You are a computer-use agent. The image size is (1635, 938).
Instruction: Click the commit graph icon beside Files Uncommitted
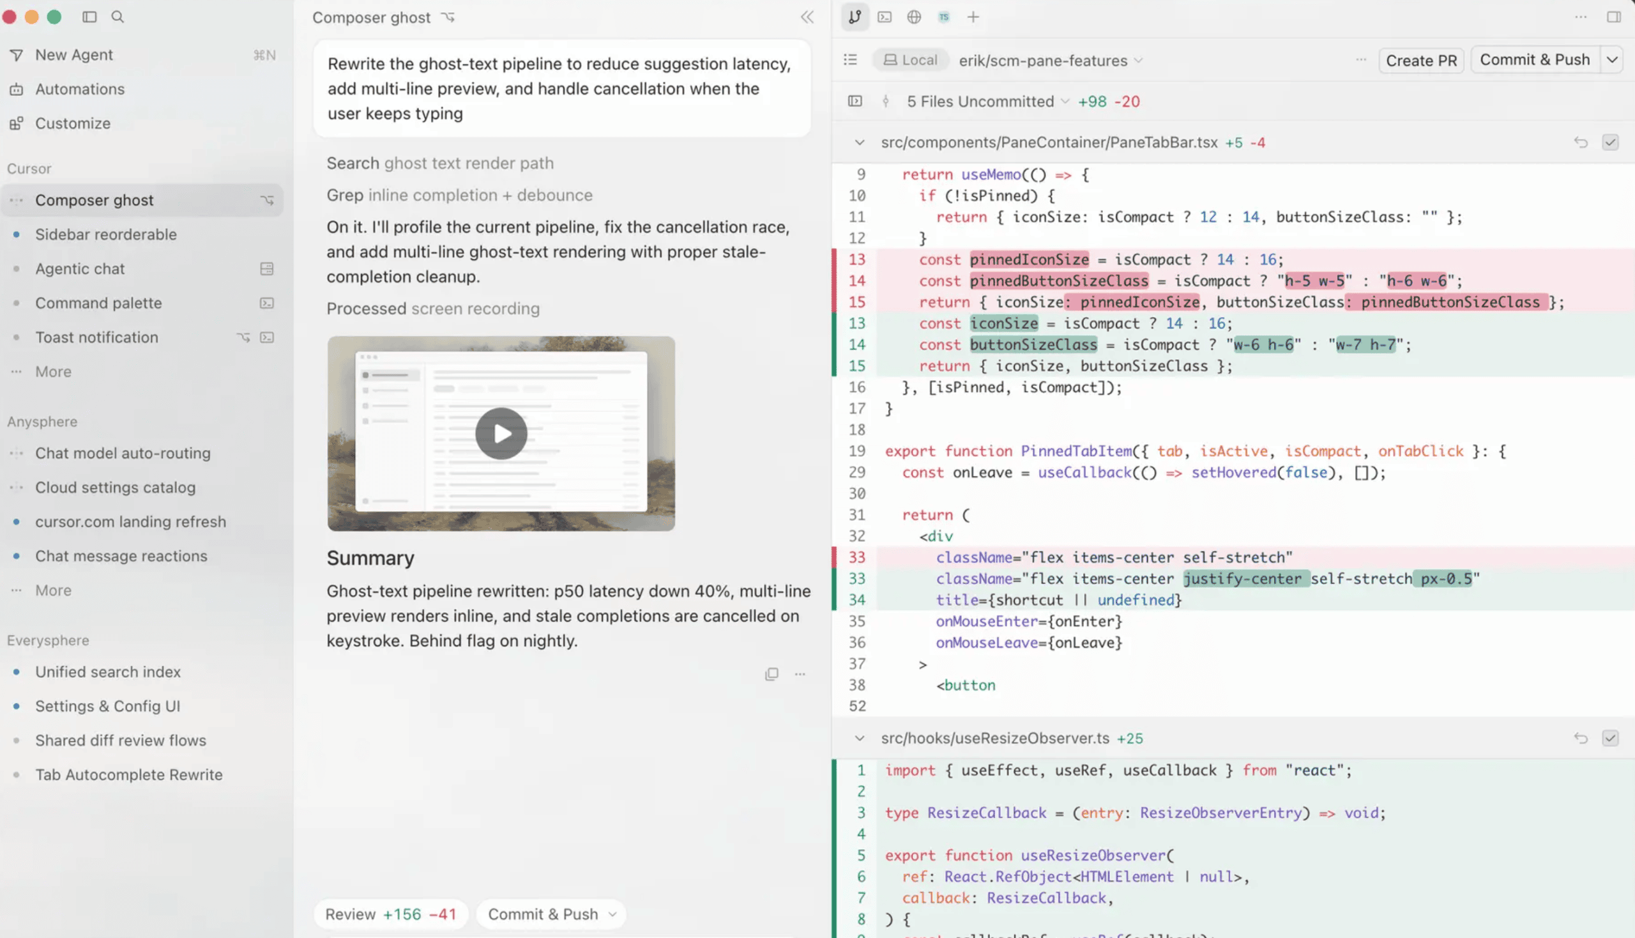885,101
